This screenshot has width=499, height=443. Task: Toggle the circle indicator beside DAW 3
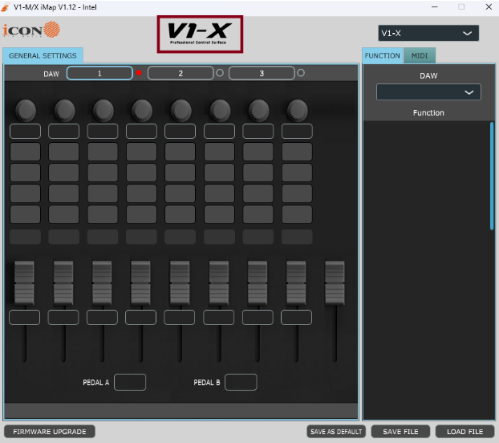(301, 73)
